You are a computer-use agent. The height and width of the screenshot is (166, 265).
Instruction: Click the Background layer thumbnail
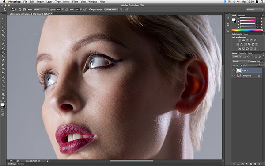239,76
